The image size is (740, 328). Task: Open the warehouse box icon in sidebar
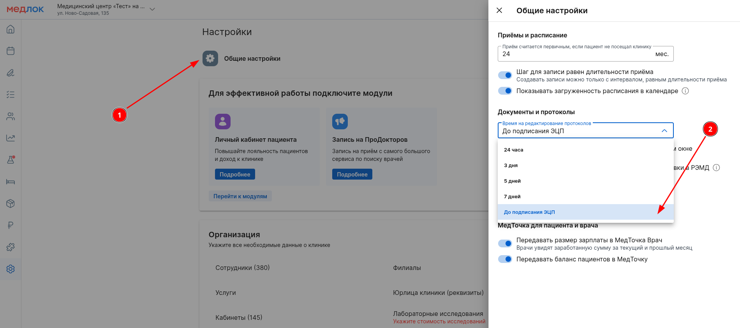click(11, 203)
